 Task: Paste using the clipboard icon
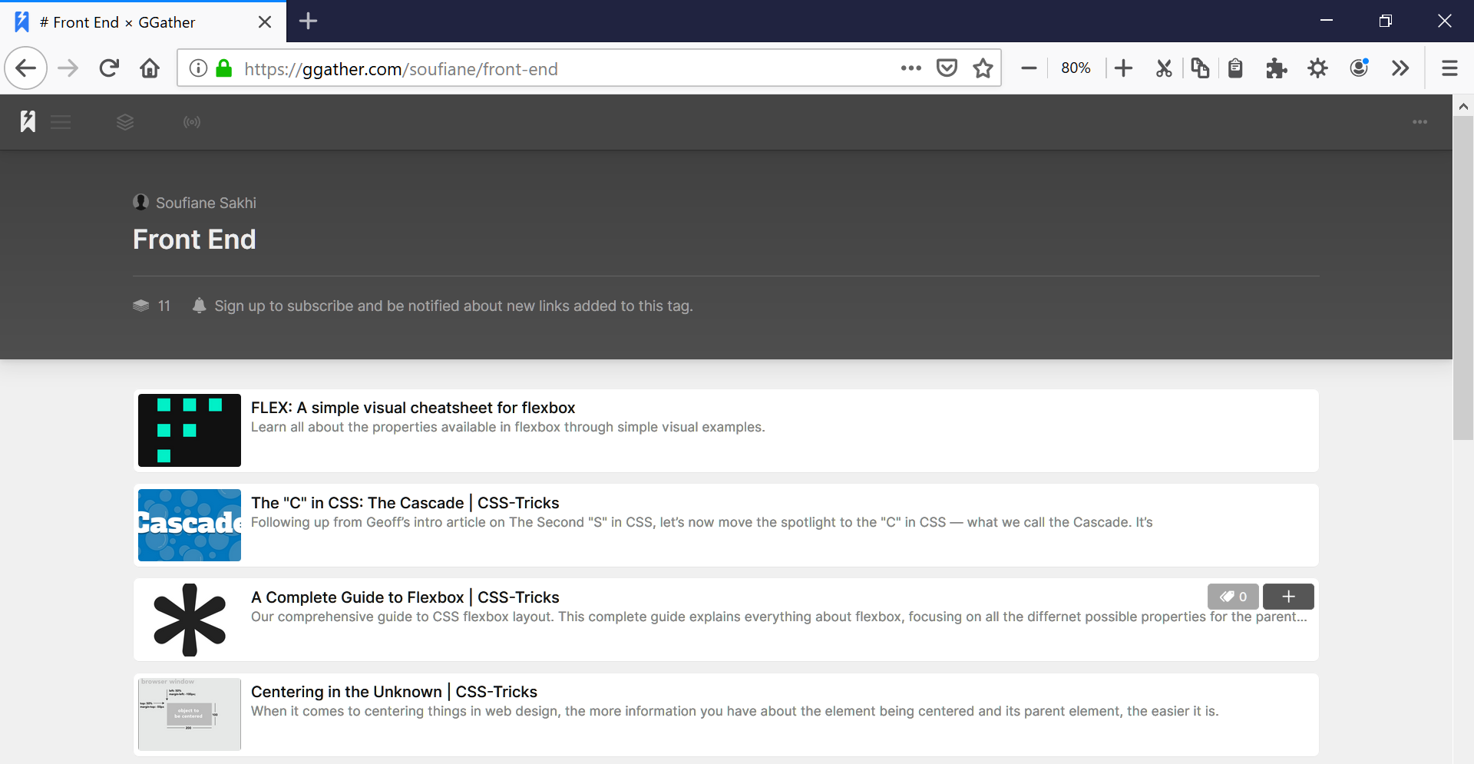pos(1235,68)
